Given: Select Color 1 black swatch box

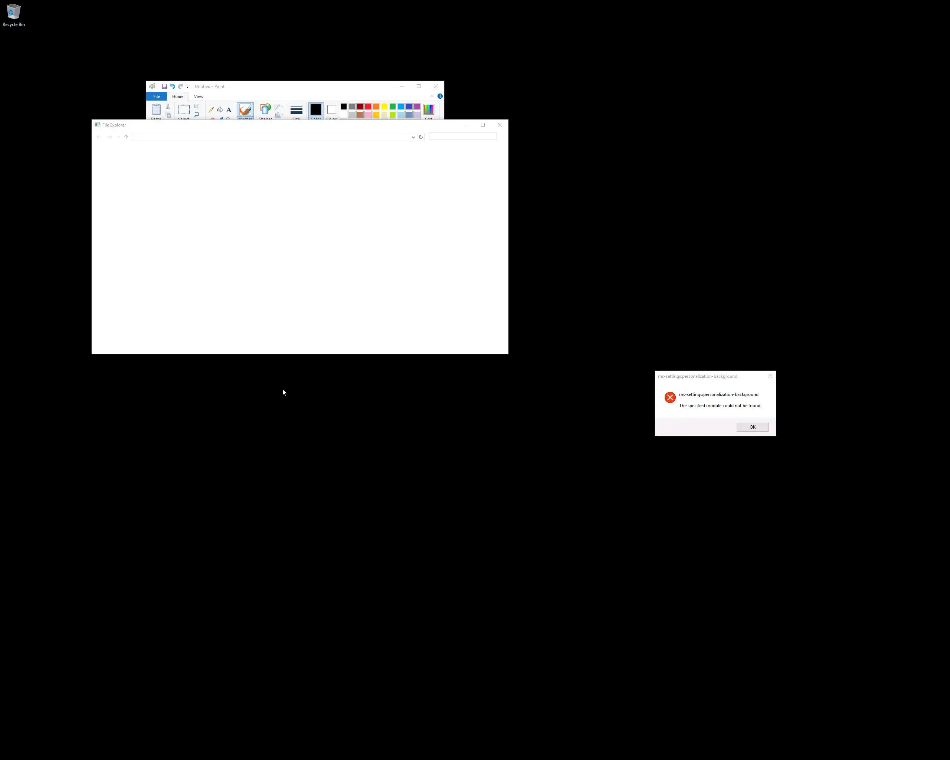Looking at the screenshot, I should pos(316,109).
